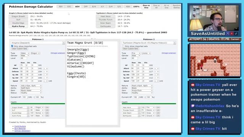Select the Random Battles mode tab
The height and width of the screenshot is (137, 244).
(x=177, y=6)
